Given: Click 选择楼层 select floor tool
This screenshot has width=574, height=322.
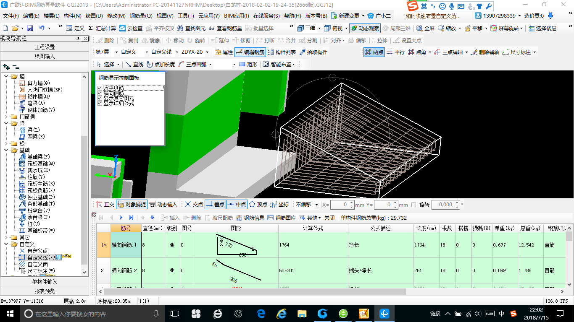Looking at the screenshot, I should (542, 28).
